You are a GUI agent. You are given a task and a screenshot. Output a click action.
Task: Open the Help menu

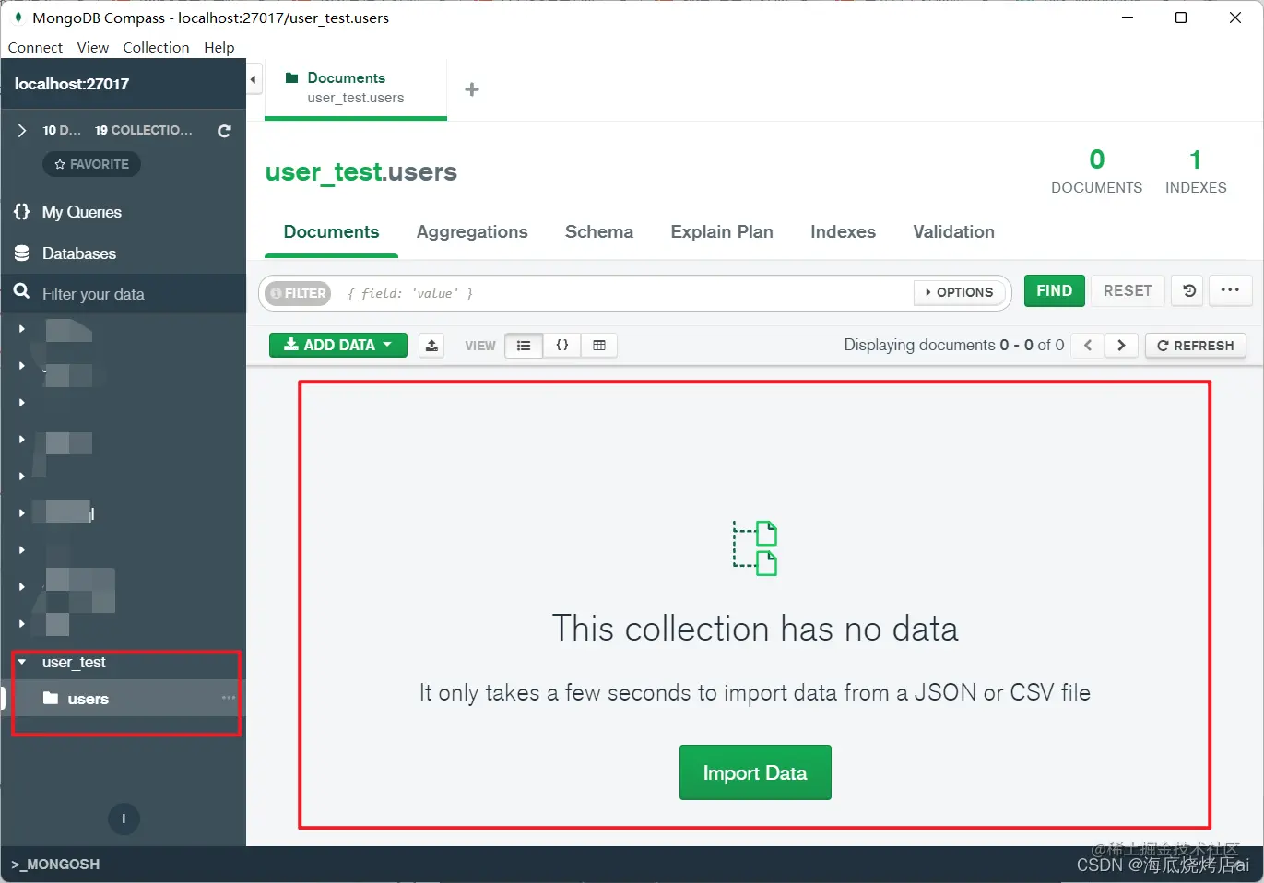pyautogui.click(x=219, y=47)
